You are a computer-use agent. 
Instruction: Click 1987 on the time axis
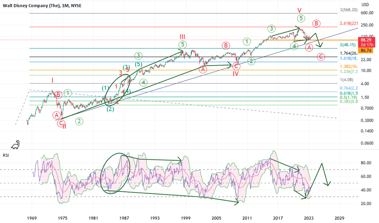124,219
